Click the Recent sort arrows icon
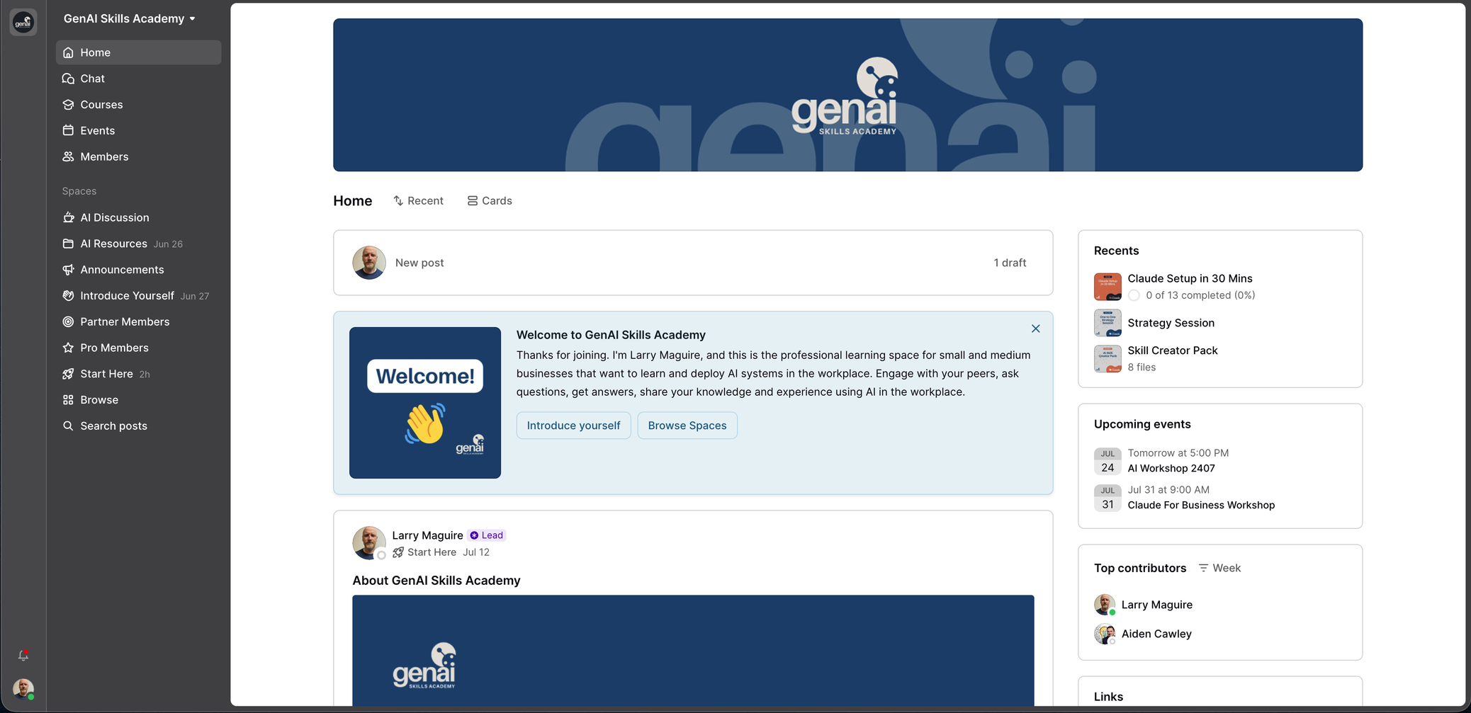The height and width of the screenshot is (713, 1471). coord(398,201)
